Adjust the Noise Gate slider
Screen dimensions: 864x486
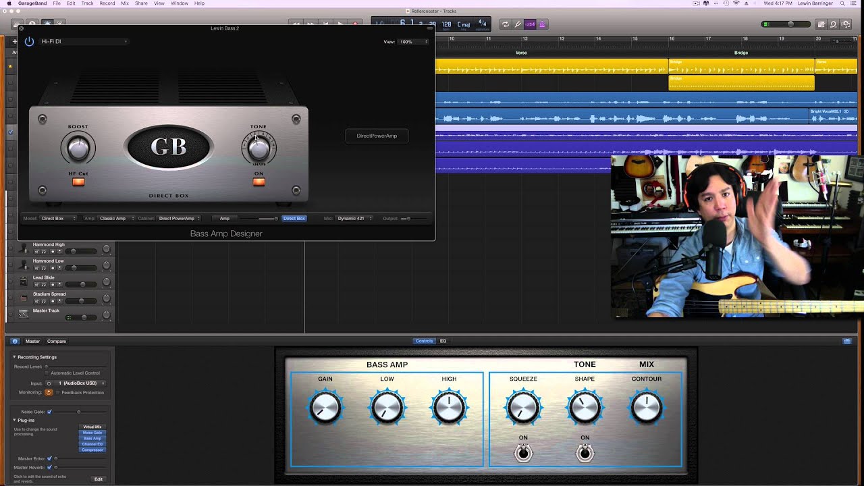tap(79, 412)
